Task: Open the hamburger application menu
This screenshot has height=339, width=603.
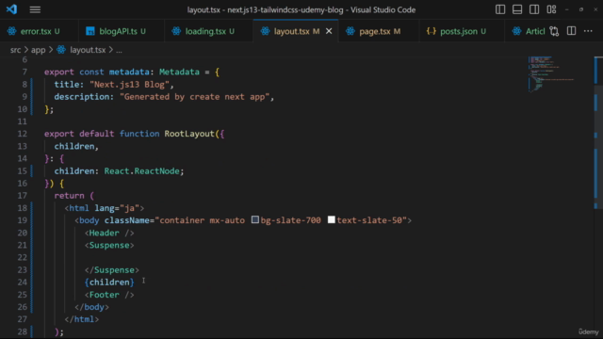Action: click(x=35, y=9)
